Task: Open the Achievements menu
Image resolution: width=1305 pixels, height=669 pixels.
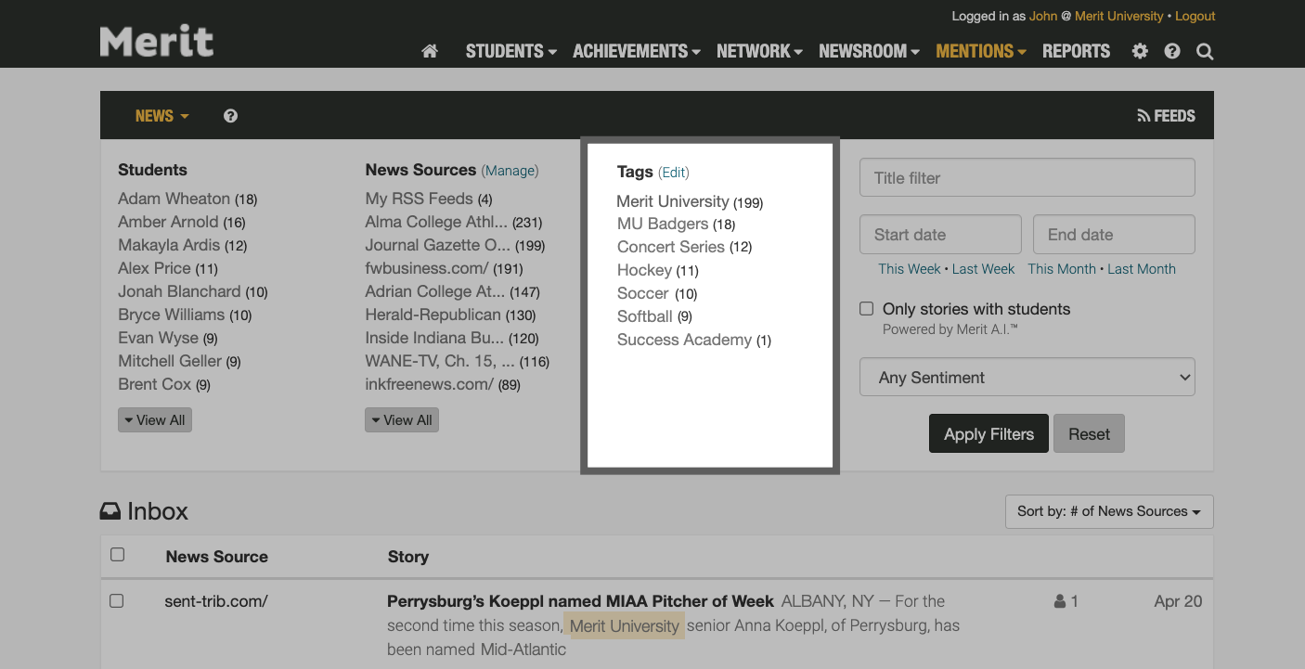Action: pyautogui.click(x=636, y=52)
